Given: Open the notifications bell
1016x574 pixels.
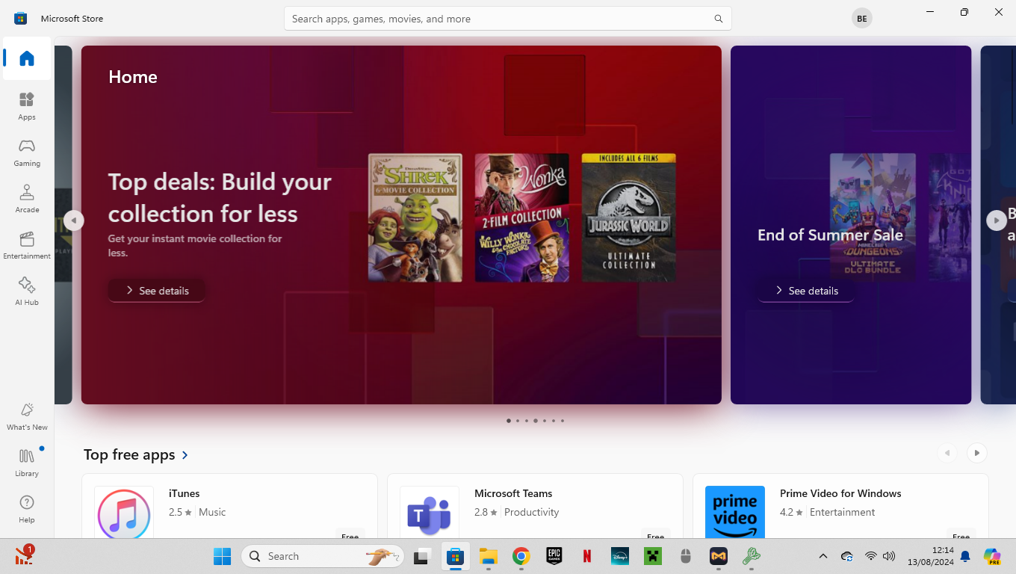Looking at the screenshot, I should click(965, 556).
